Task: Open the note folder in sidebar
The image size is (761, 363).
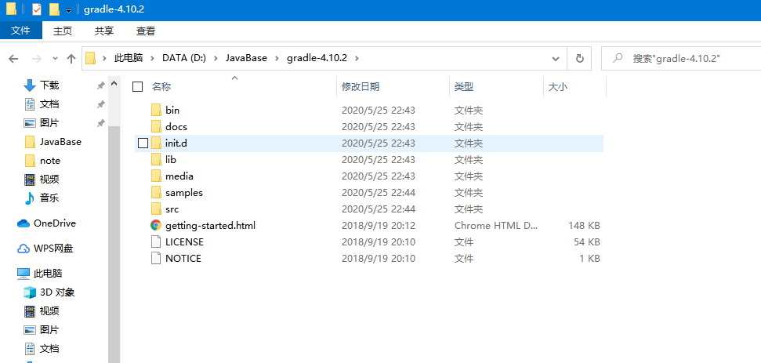Action: 50,161
